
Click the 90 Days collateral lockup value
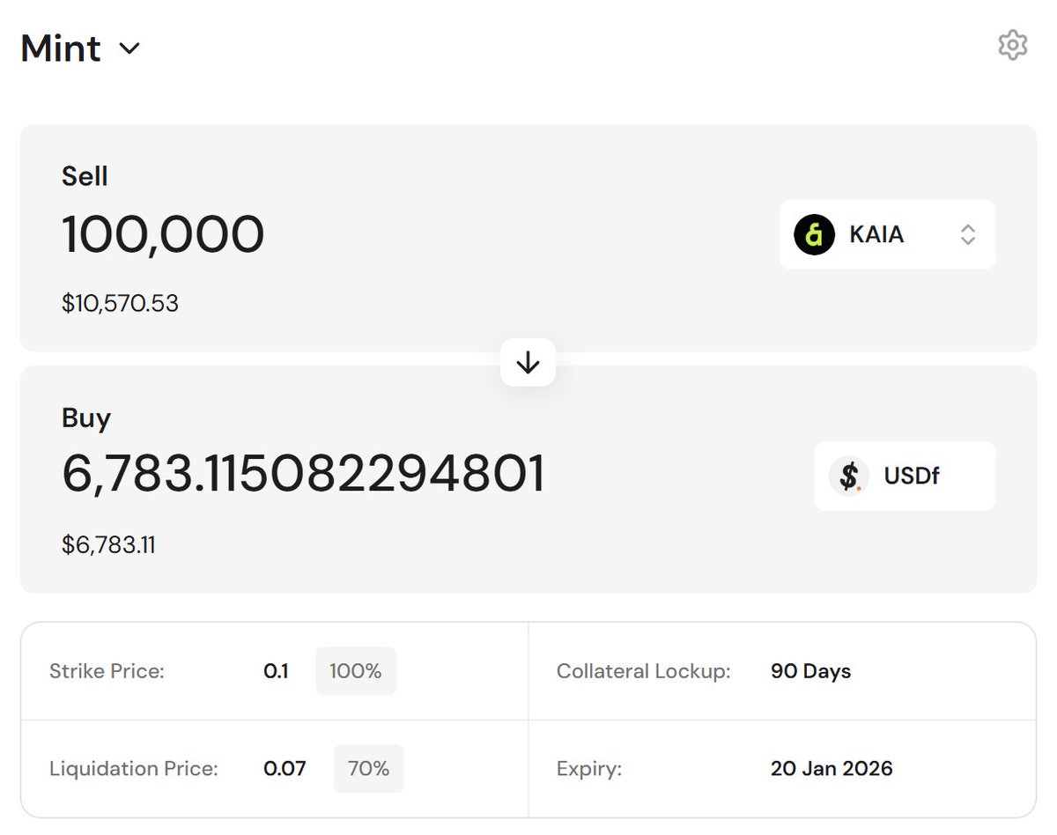click(810, 671)
